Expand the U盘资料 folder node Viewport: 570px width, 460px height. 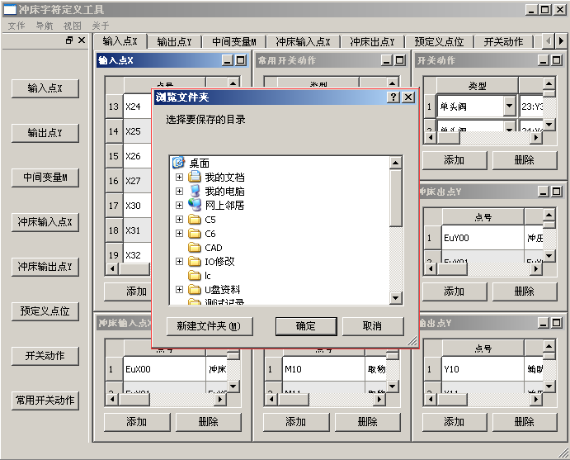point(179,290)
